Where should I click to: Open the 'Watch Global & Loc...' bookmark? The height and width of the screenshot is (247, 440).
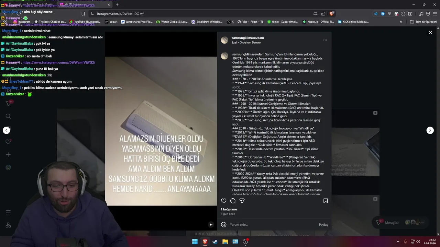(x=172, y=22)
